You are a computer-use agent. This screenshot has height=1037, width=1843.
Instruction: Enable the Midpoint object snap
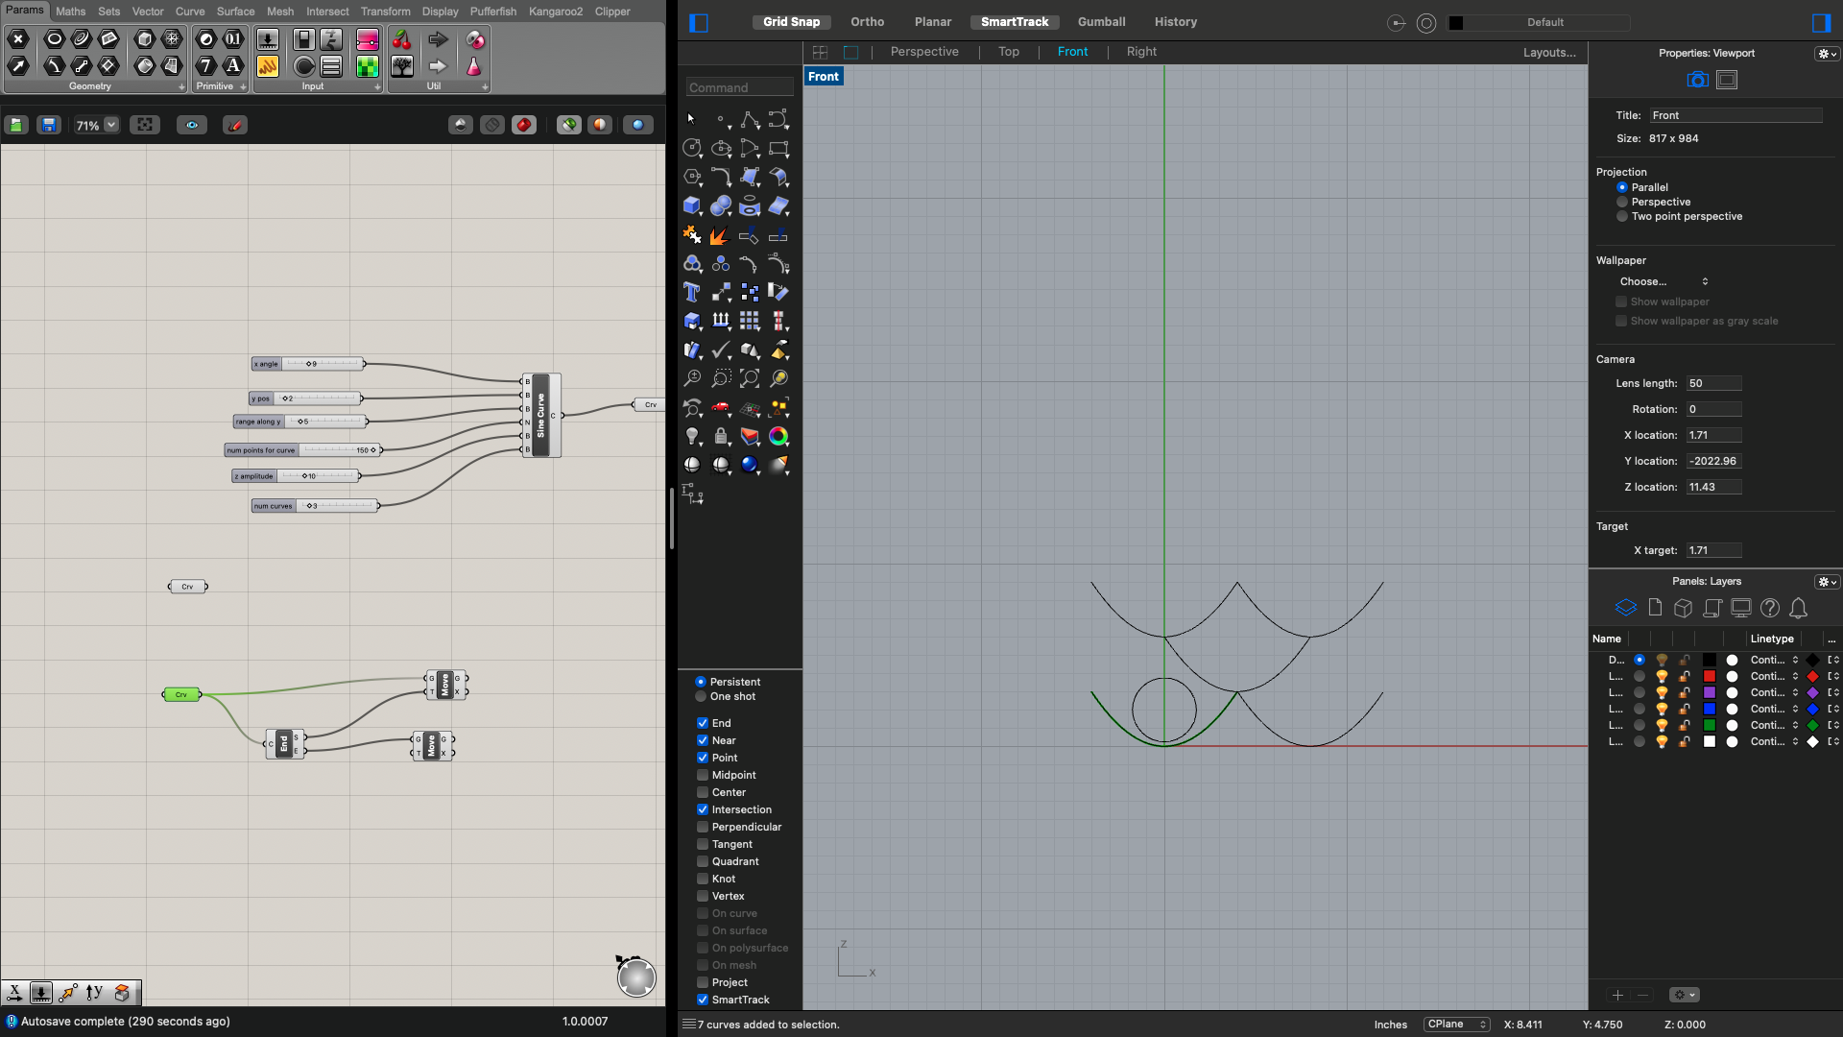(x=703, y=775)
